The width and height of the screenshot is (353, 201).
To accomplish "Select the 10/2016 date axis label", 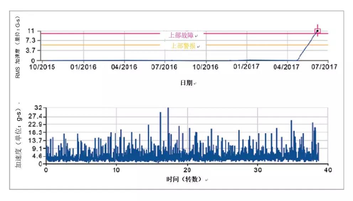I will [205, 67].
